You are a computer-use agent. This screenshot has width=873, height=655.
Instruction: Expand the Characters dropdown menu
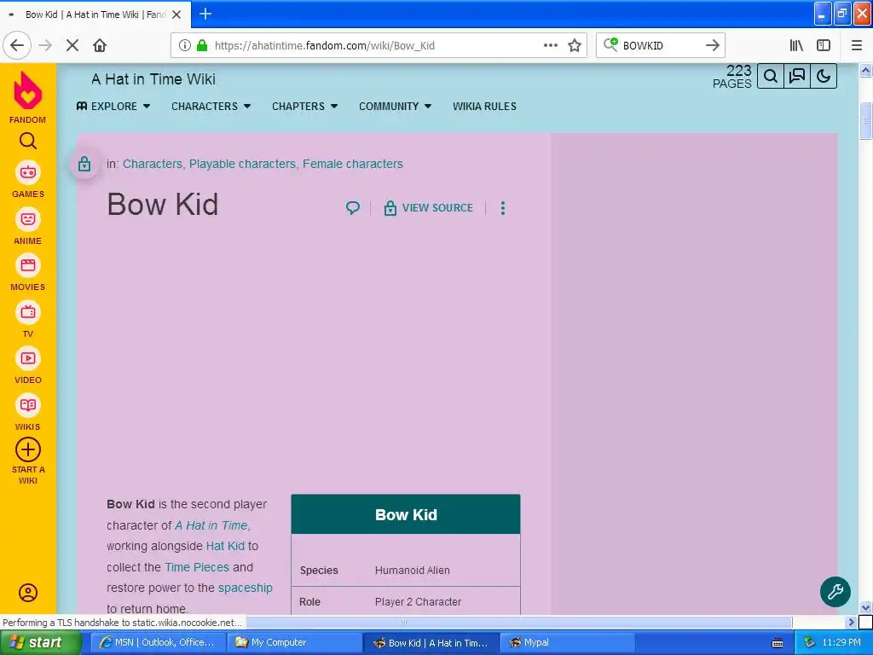click(x=211, y=107)
